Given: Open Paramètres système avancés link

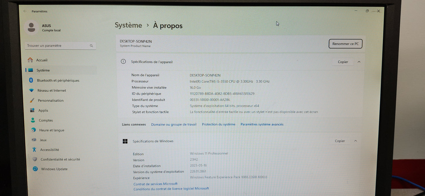Looking at the screenshot, I should (262, 124).
